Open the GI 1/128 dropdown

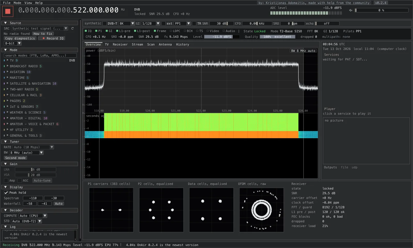pos(150,24)
